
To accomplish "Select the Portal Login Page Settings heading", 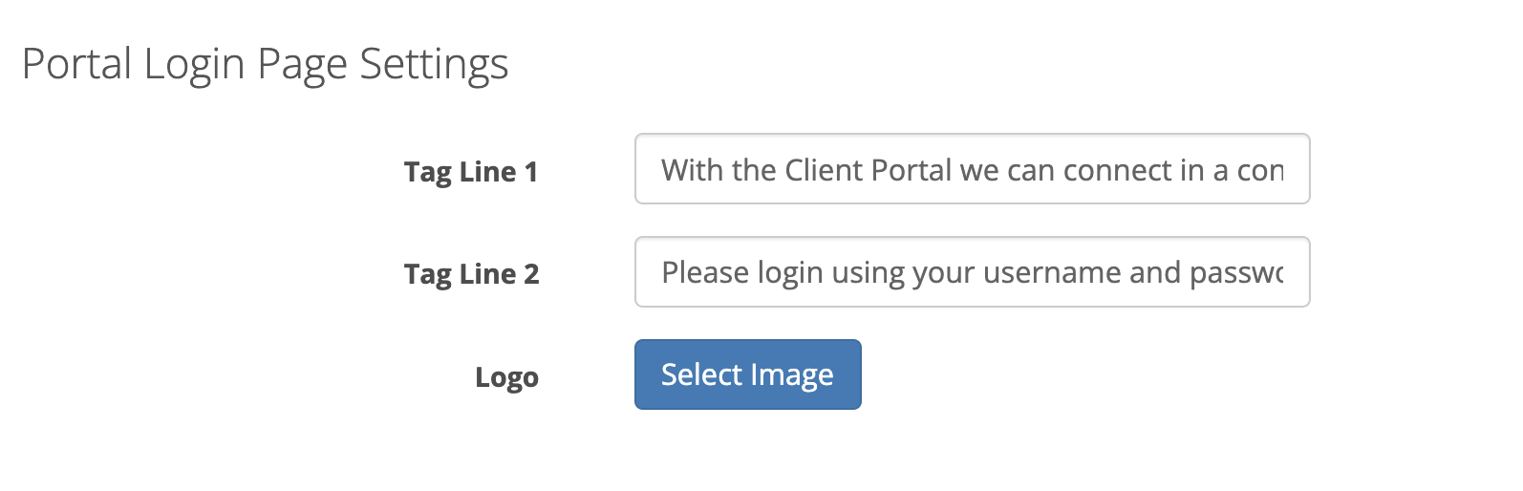I will (x=265, y=65).
